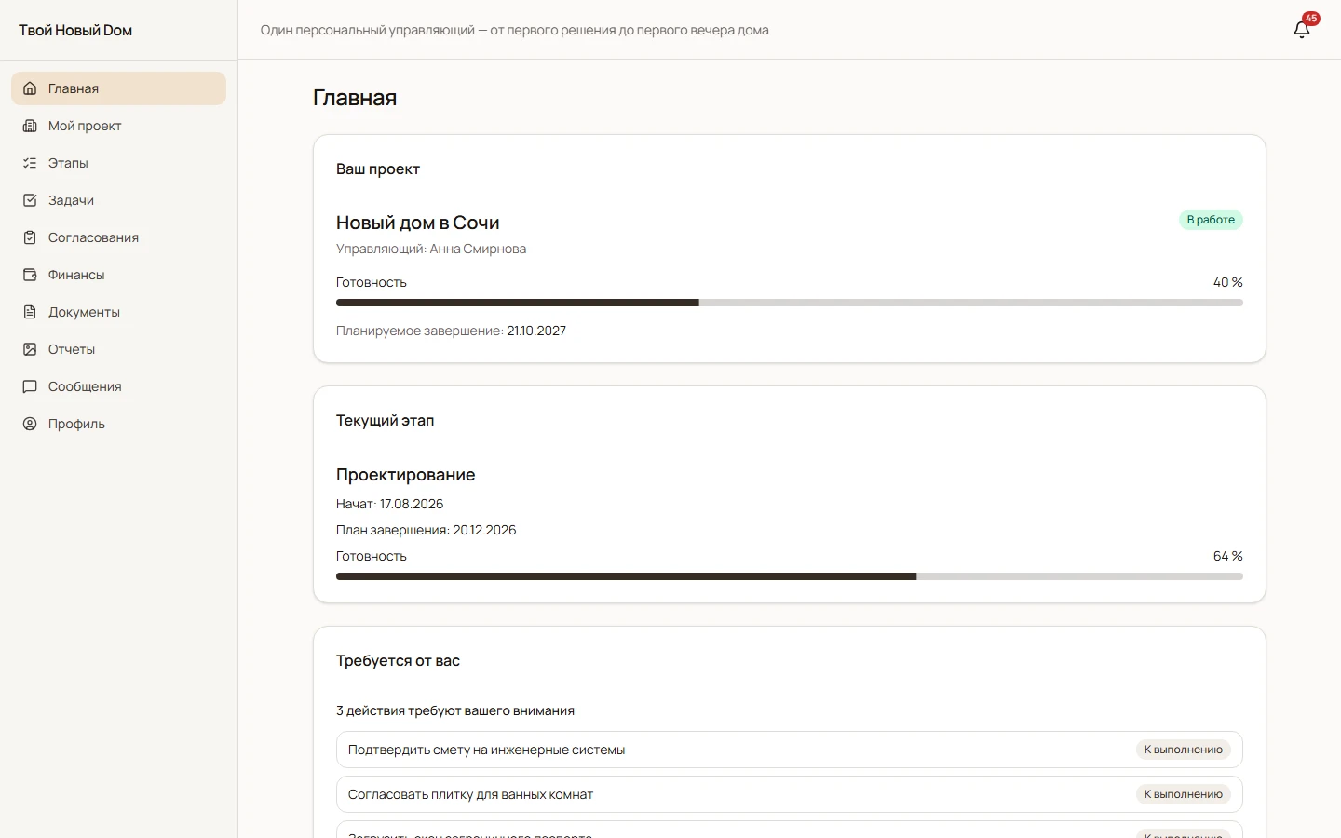Viewport: 1341px width, 838px height.
Task: Click the user icon beside Профиль
Action: click(x=30, y=424)
